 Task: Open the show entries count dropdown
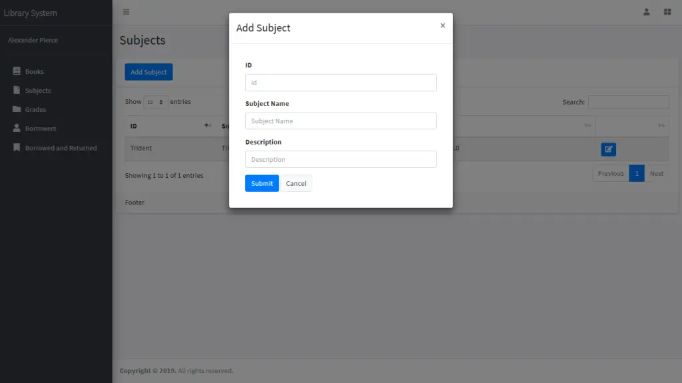click(x=155, y=103)
